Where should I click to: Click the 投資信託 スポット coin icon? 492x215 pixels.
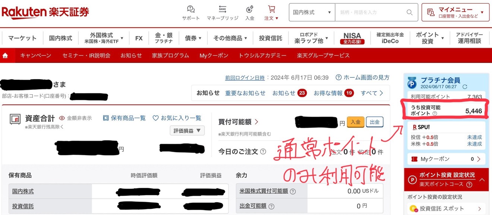click(413, 209)
